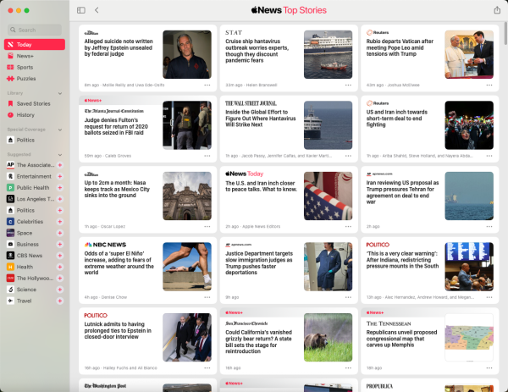Collapse the Suggested section chevron
Screen dimensions: 508x392
coord(60,155)
